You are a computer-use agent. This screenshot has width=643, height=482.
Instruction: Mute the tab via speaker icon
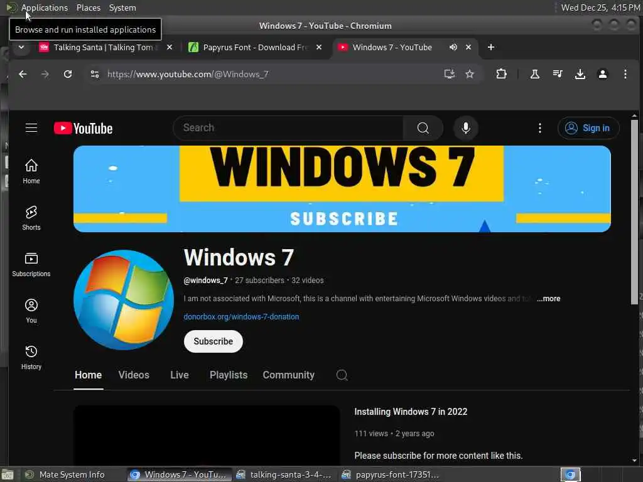[x=453, y=47]
